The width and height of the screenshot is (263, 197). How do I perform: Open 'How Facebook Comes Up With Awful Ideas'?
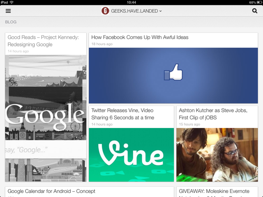[x=140, y=37]
